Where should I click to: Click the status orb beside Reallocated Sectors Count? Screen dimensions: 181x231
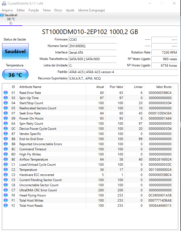pyautogui.click(x=6, y=108)
